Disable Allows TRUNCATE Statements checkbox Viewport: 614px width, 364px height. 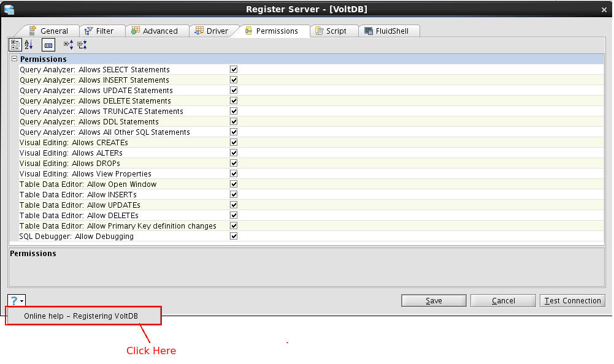click(x=234, y=111)
